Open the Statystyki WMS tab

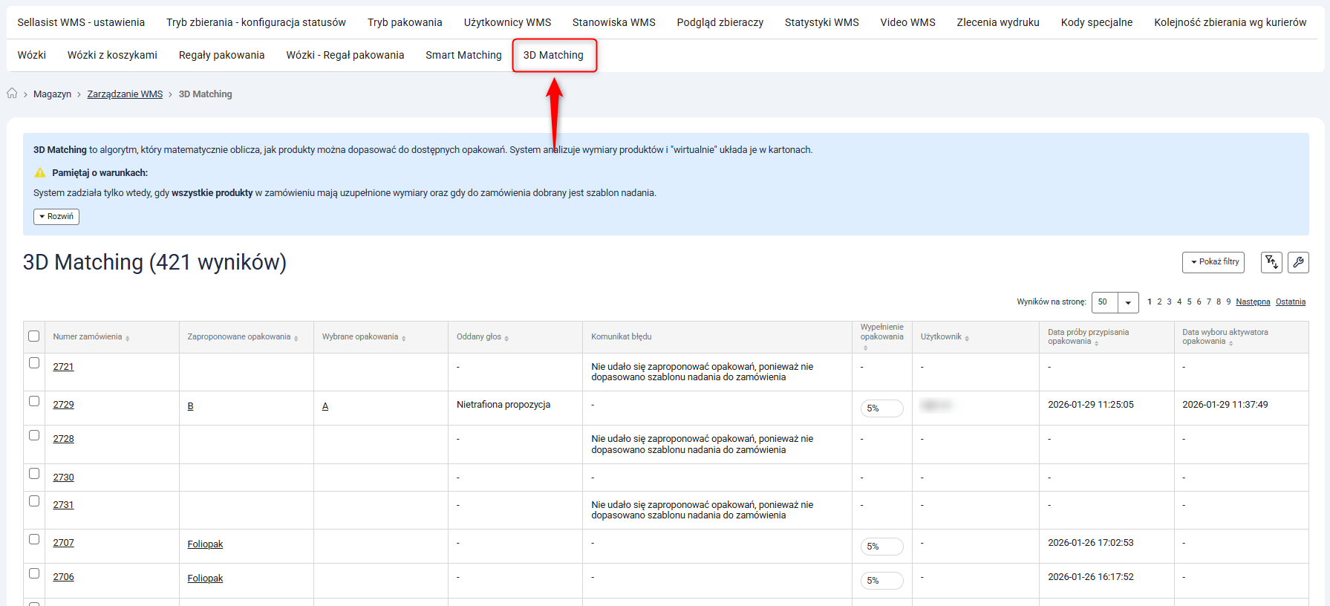pos(821,22)
